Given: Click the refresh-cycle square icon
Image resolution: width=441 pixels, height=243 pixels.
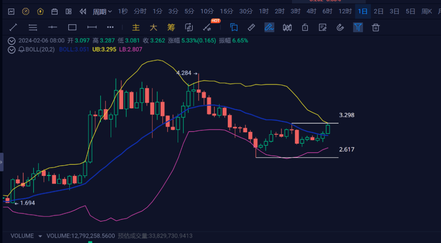Looking at the screenshot, I should click(x=189, y=27).
